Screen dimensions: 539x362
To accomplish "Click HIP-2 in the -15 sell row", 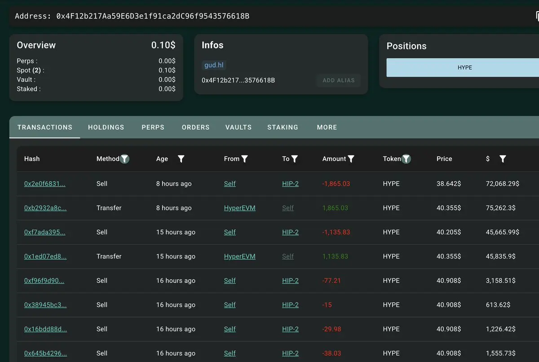I will [x=290, y=305].
